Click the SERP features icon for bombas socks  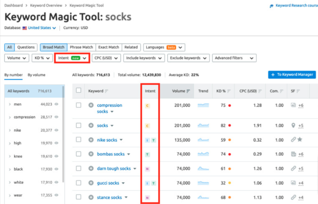point(294,154)
